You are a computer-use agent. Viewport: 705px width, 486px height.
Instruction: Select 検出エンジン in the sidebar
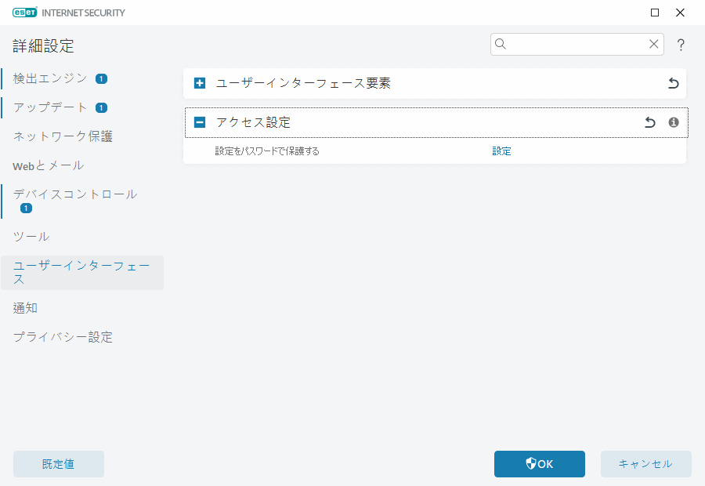47,78
